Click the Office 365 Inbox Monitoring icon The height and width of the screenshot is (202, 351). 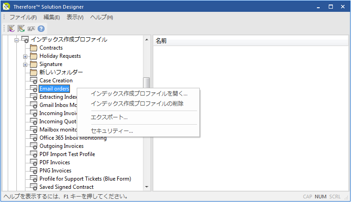point(34,138)
